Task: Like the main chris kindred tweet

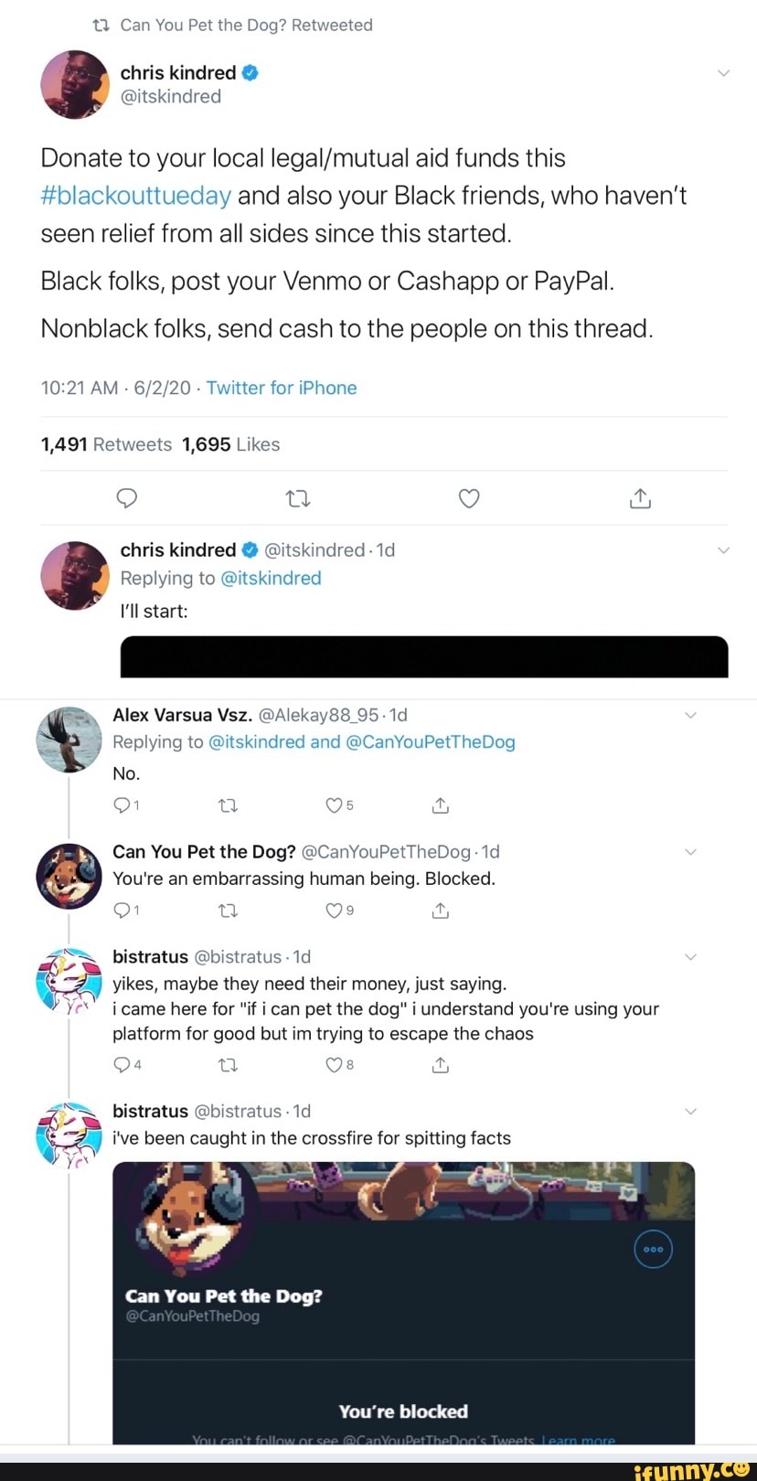Action: tap(469, 498)
